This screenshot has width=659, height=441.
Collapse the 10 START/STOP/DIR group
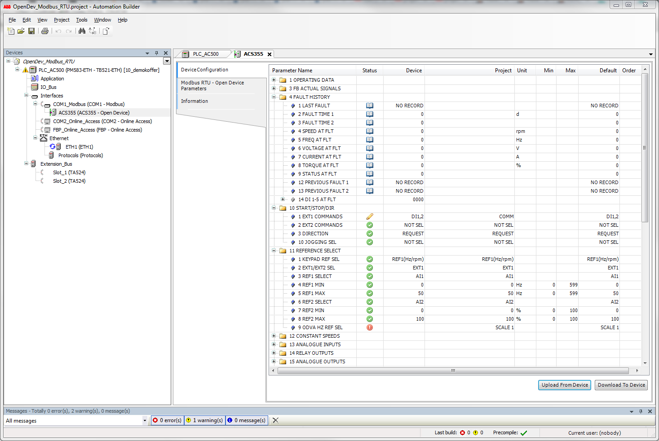click(274, 208)
